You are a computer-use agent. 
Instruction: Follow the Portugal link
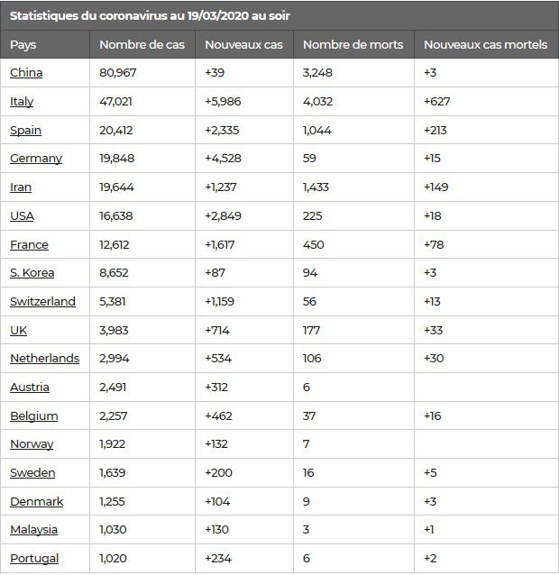34,559
